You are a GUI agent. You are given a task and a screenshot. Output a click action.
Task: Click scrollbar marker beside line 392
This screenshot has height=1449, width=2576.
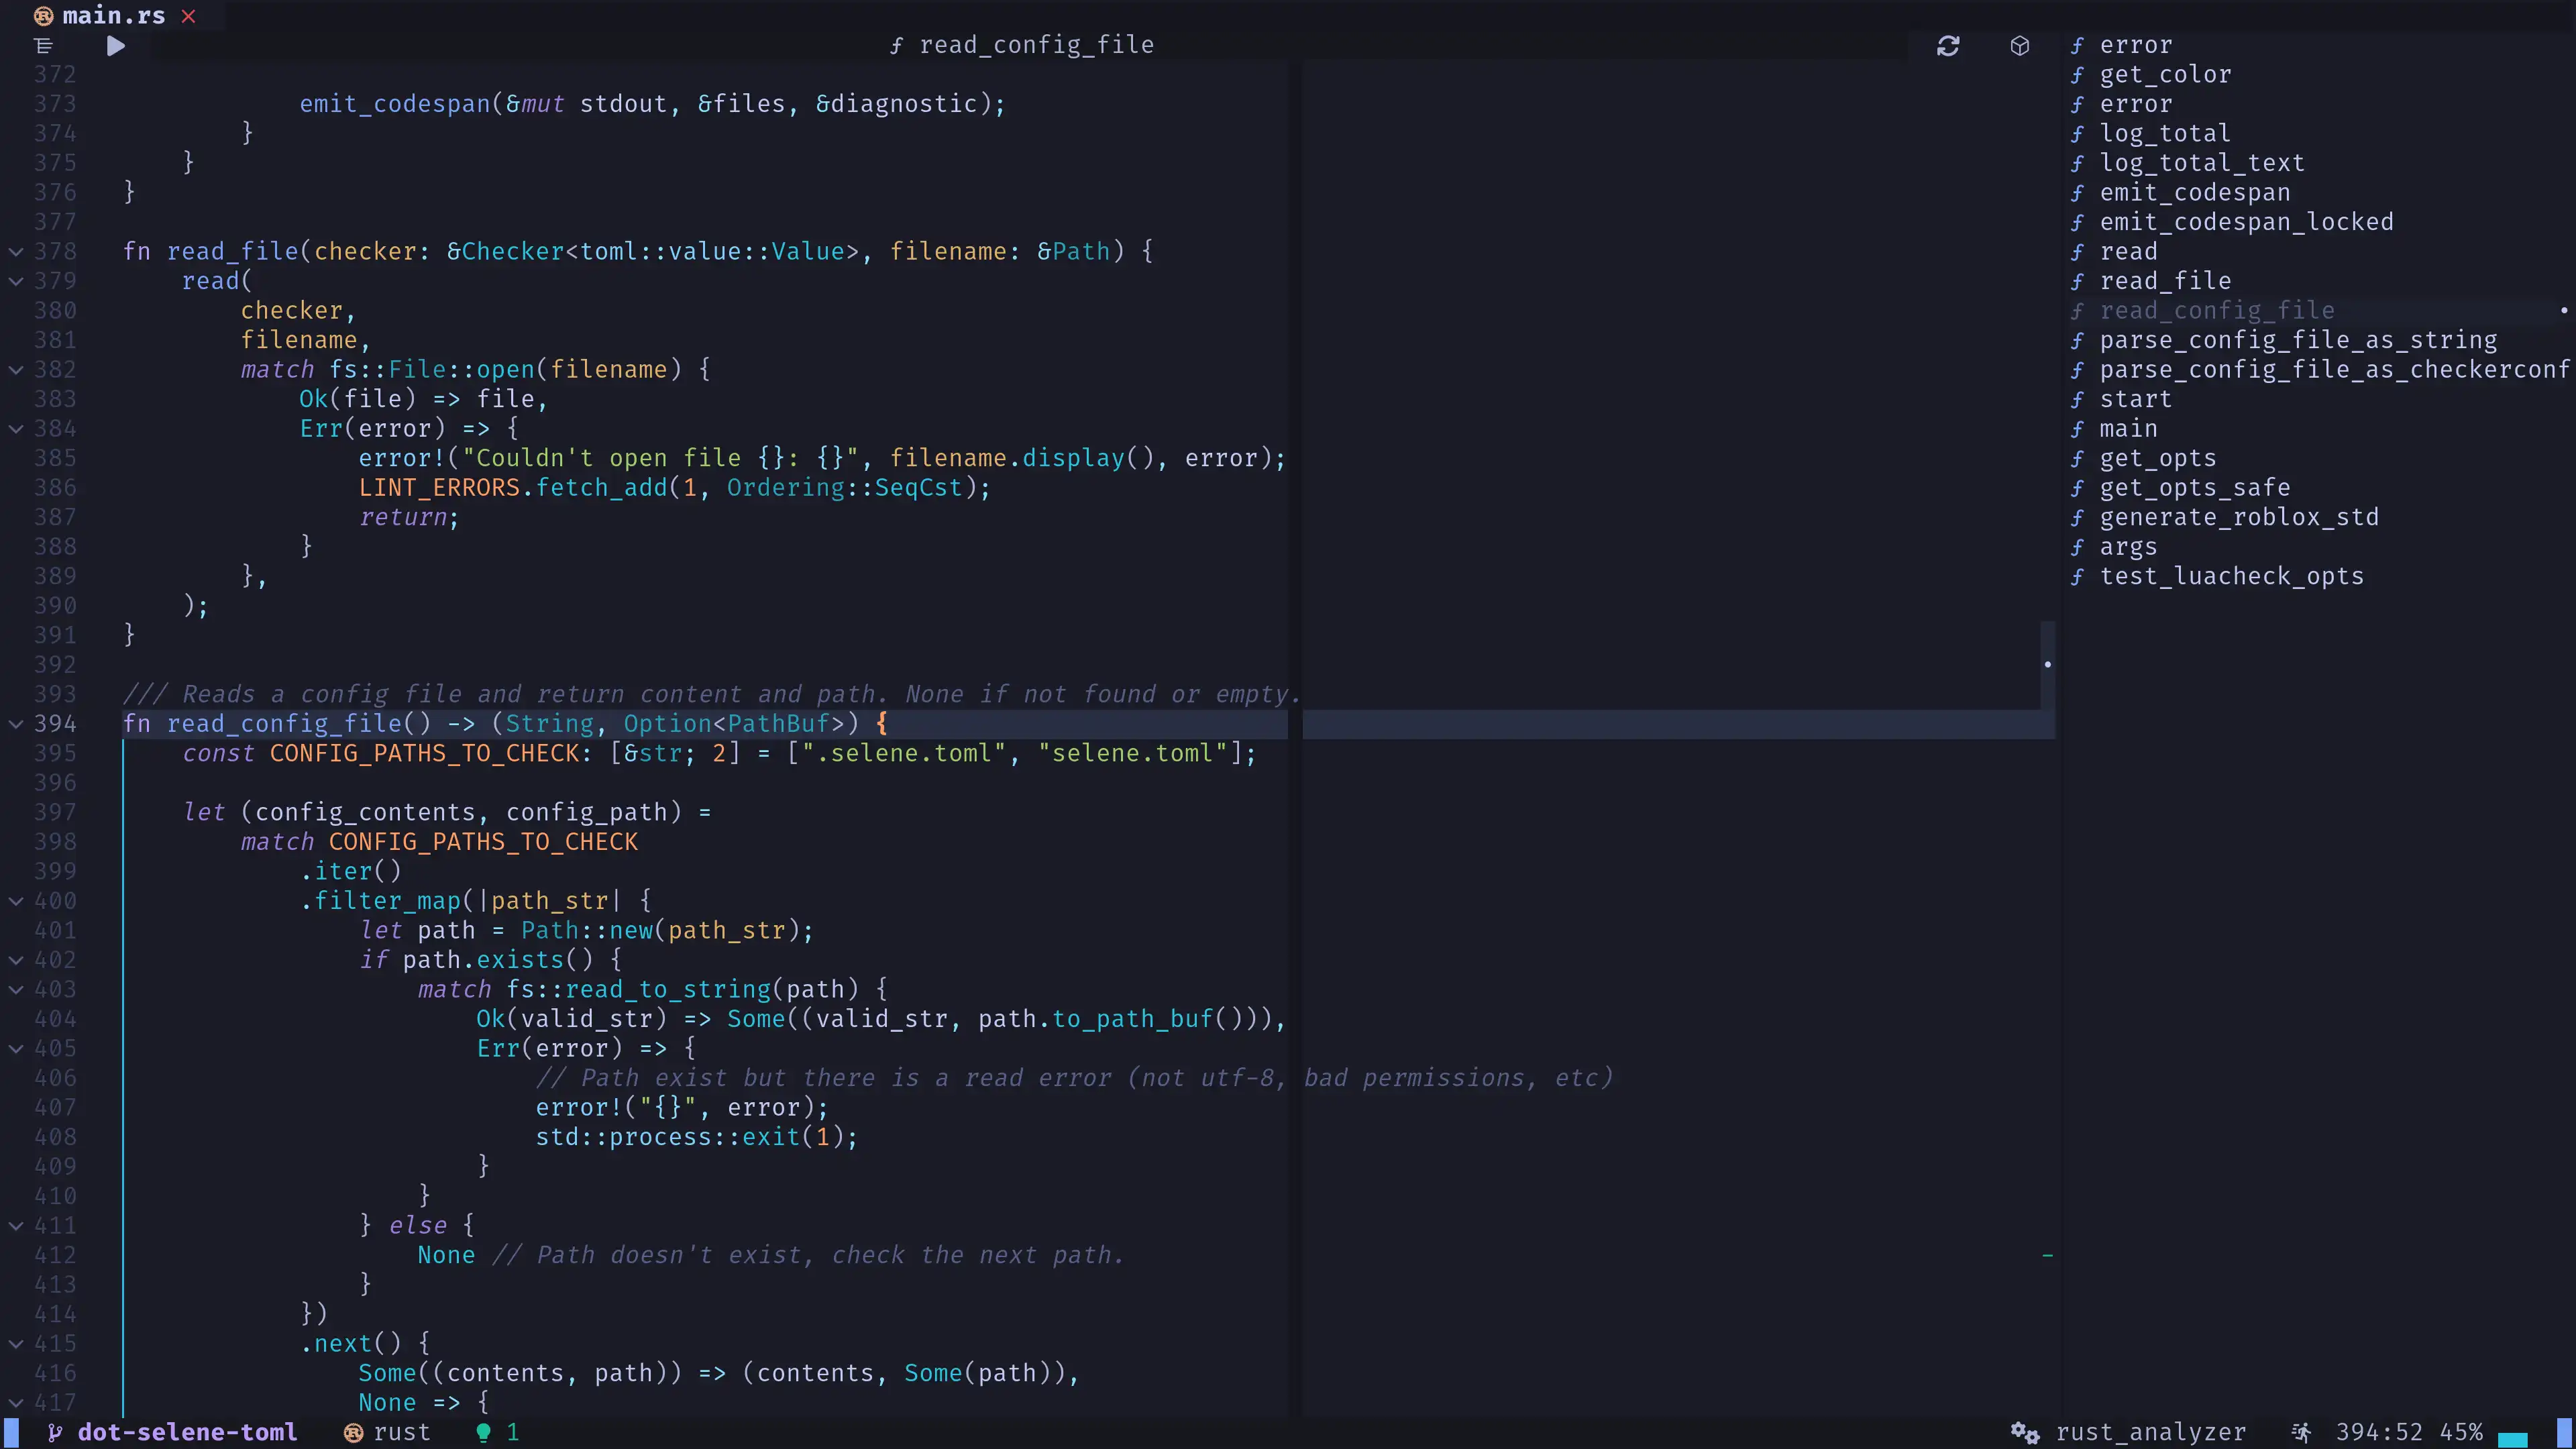(x=2048, y=664)
